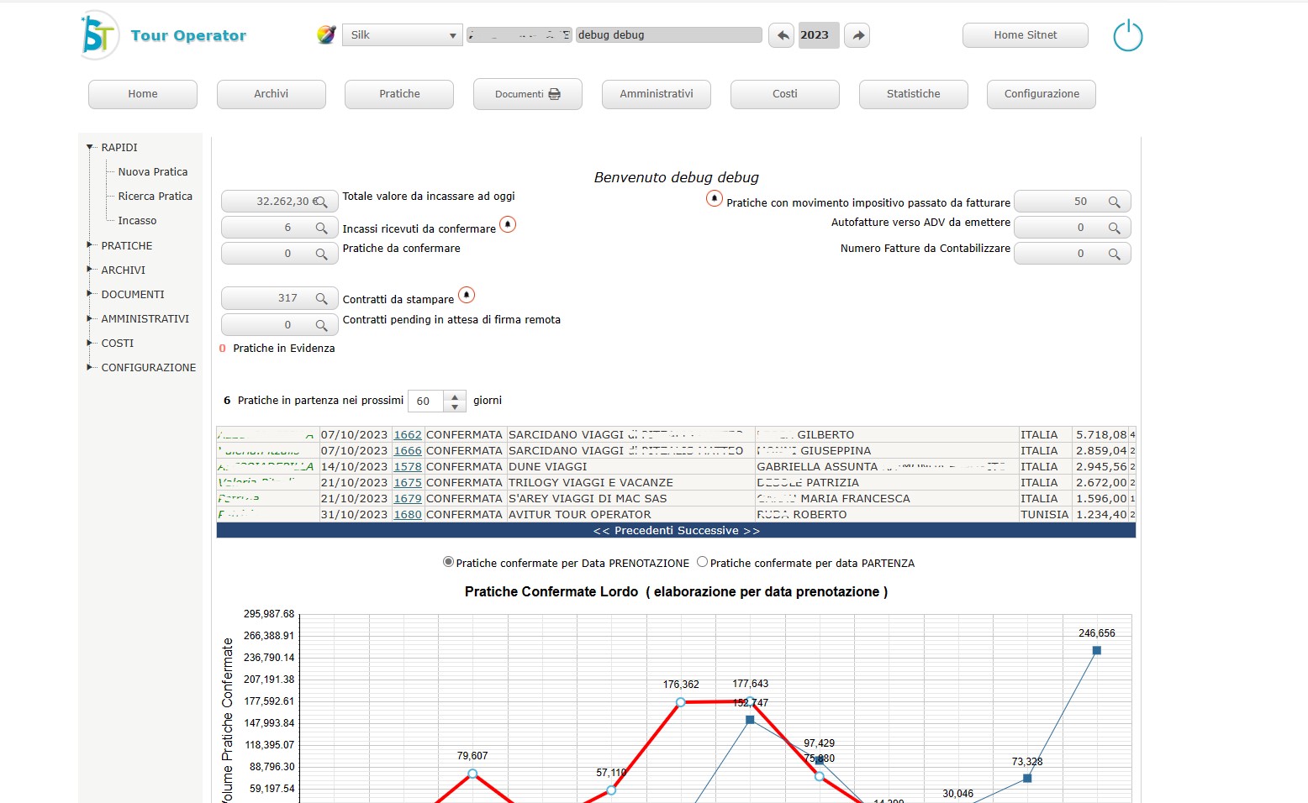Increase days stepper up arrow
This screenshot has height=803, width=1308.
coord(455,396)
